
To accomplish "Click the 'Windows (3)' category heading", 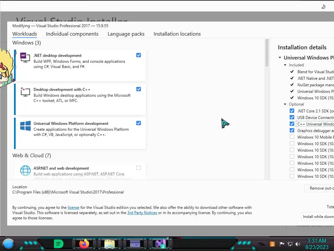I will point(27,43).
